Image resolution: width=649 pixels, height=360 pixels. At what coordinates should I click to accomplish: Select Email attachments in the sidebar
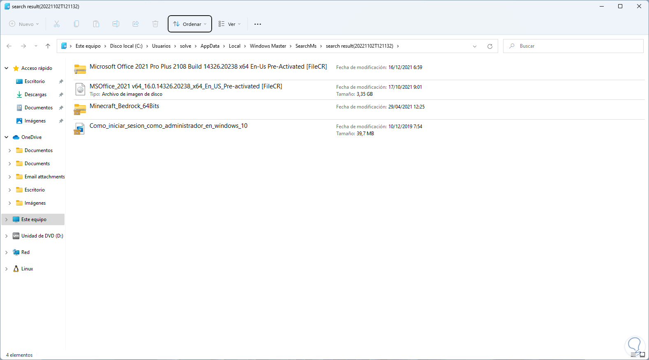click(45, 177)
